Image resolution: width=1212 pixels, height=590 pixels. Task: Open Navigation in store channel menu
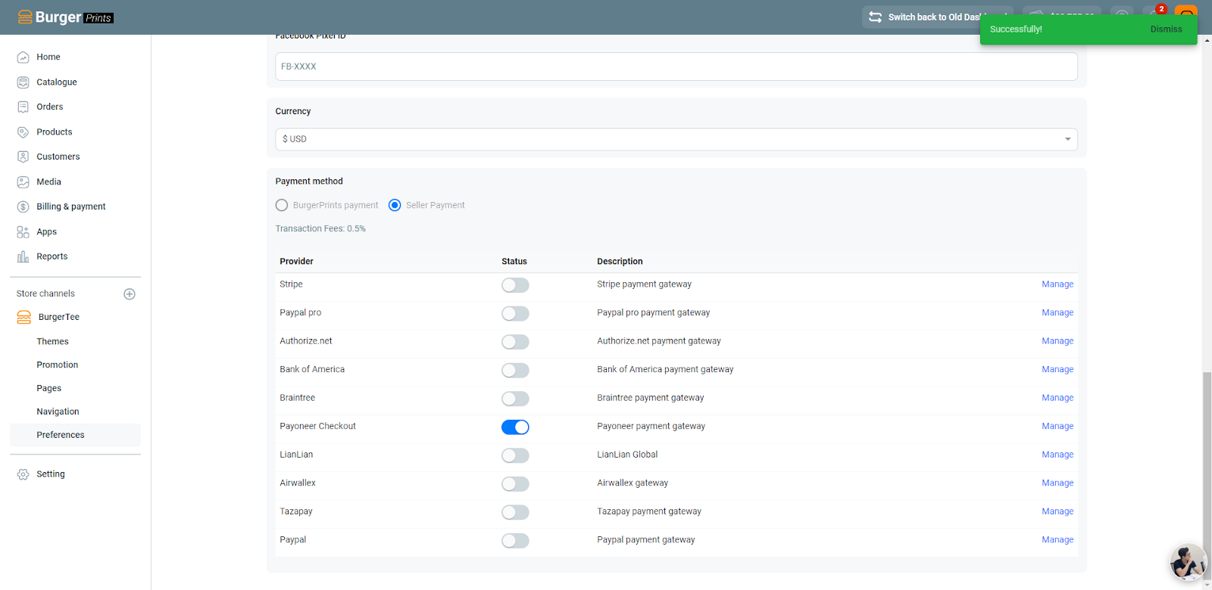(x=58, y=412)
